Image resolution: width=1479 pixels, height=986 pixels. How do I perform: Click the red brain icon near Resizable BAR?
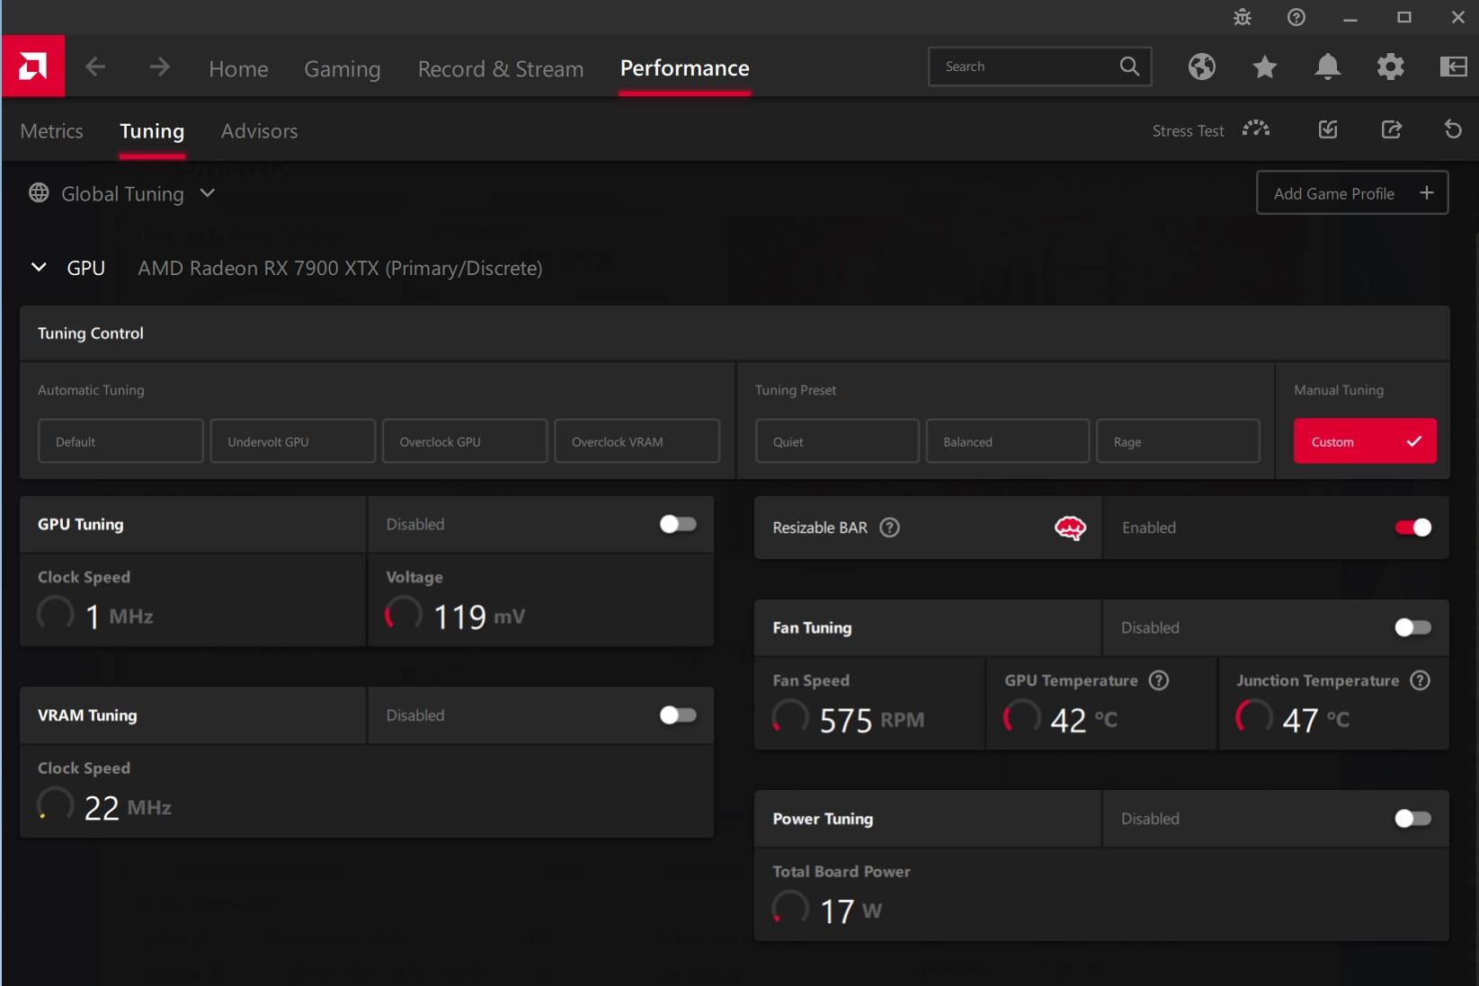1070,528
